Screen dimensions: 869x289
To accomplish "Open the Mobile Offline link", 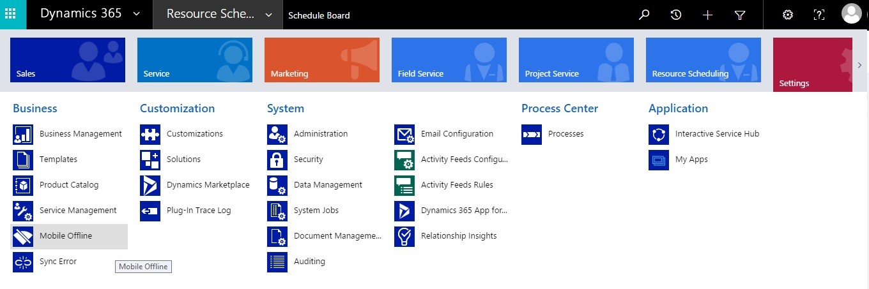I will 66,236.
